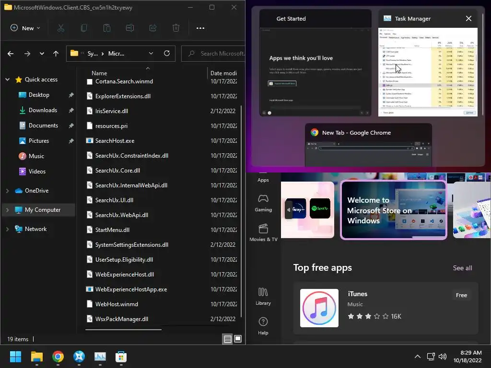The height and width of the screenshot is (368, 491).
Task: Go up one folder level
Action: pos(56,54)
